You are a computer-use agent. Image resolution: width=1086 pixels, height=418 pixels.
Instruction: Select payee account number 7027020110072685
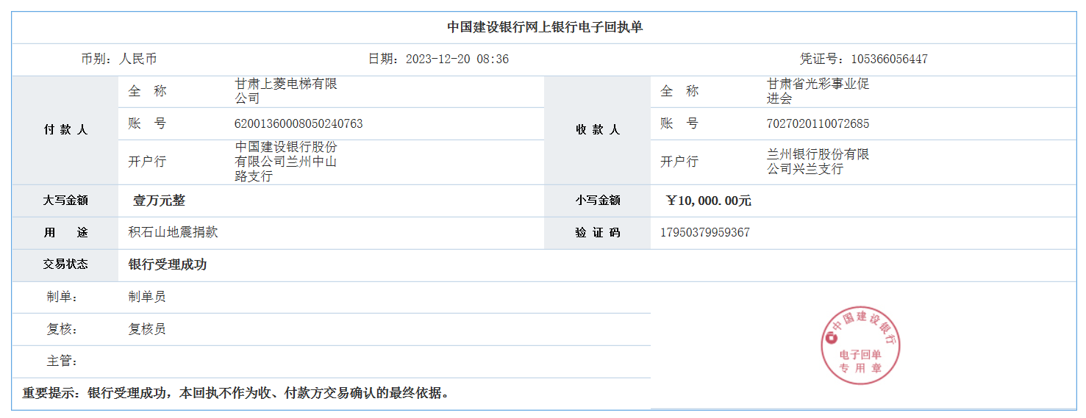[818, 123]
